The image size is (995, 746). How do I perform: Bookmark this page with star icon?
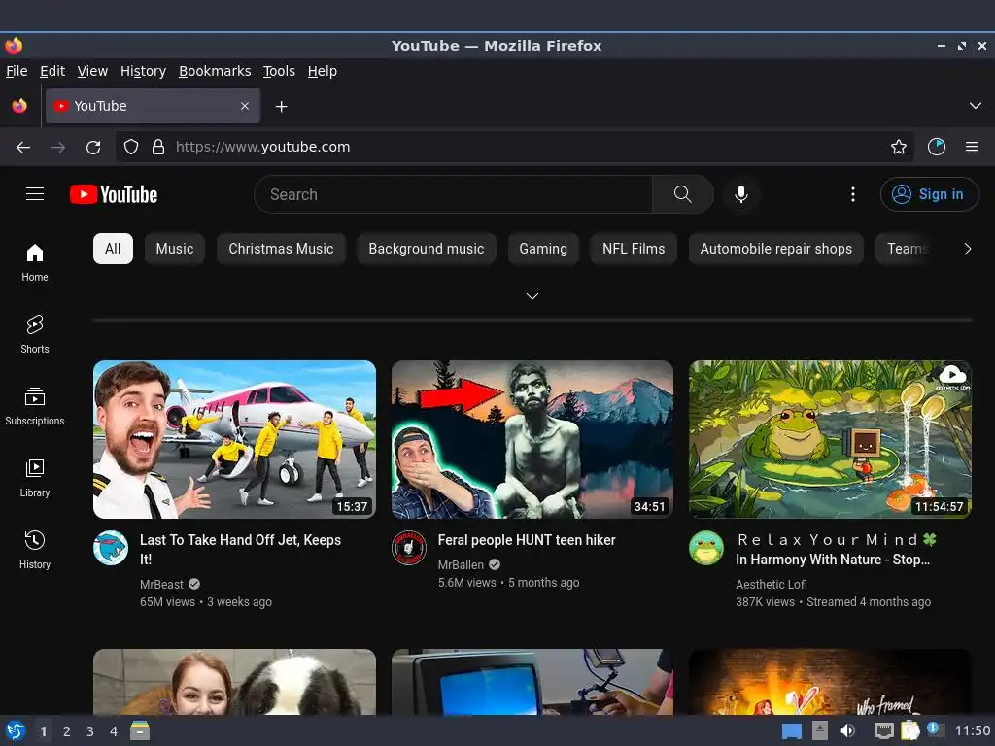coord(898,148)
